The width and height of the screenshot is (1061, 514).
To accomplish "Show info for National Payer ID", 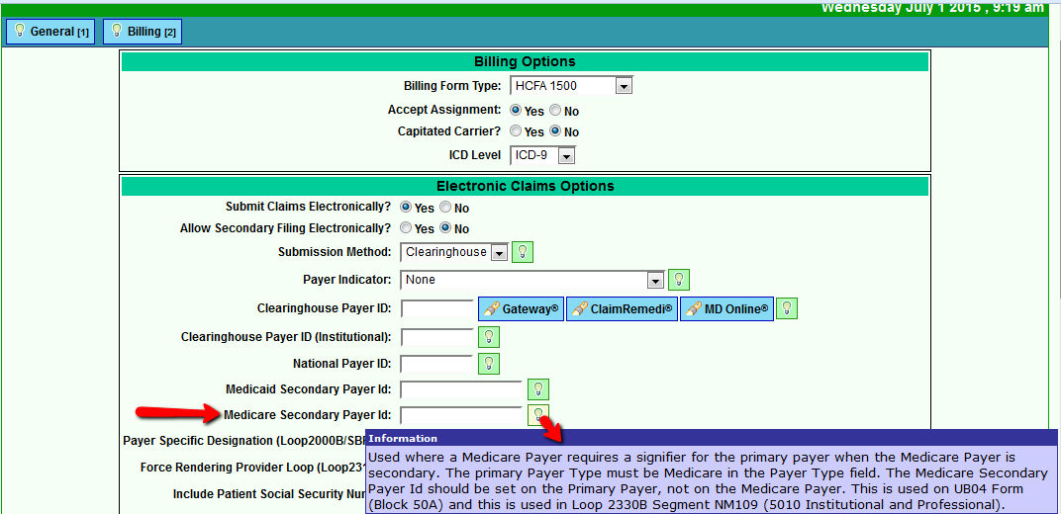I will (x=489, y=364).
